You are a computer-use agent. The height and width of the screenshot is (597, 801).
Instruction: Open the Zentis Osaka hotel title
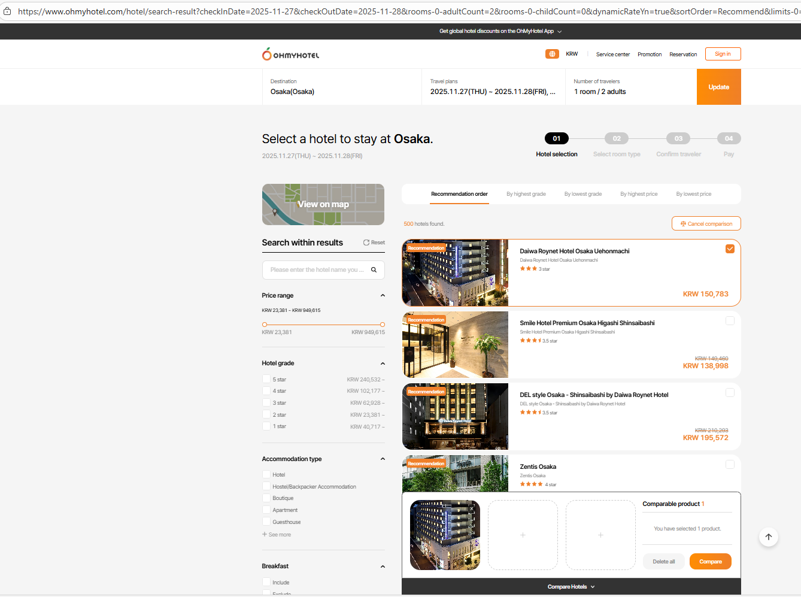(538, 466)
